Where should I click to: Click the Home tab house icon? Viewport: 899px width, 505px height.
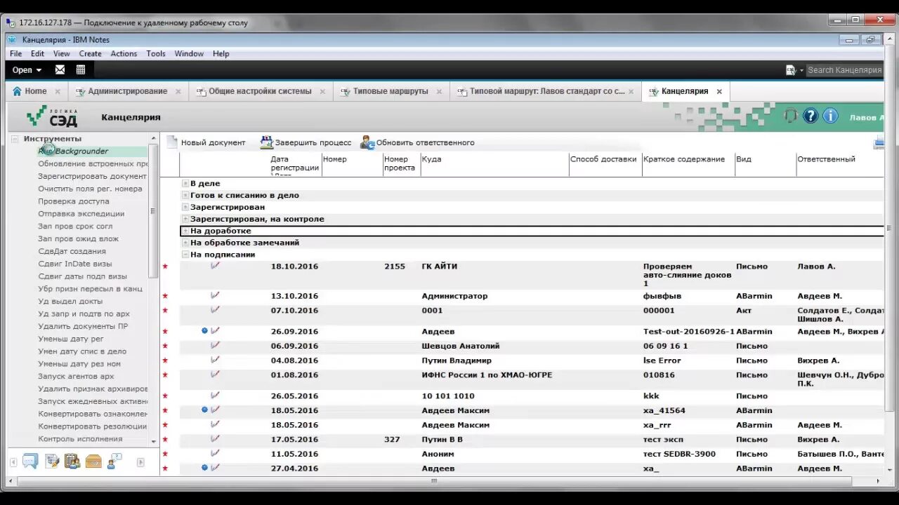point(17,91)
